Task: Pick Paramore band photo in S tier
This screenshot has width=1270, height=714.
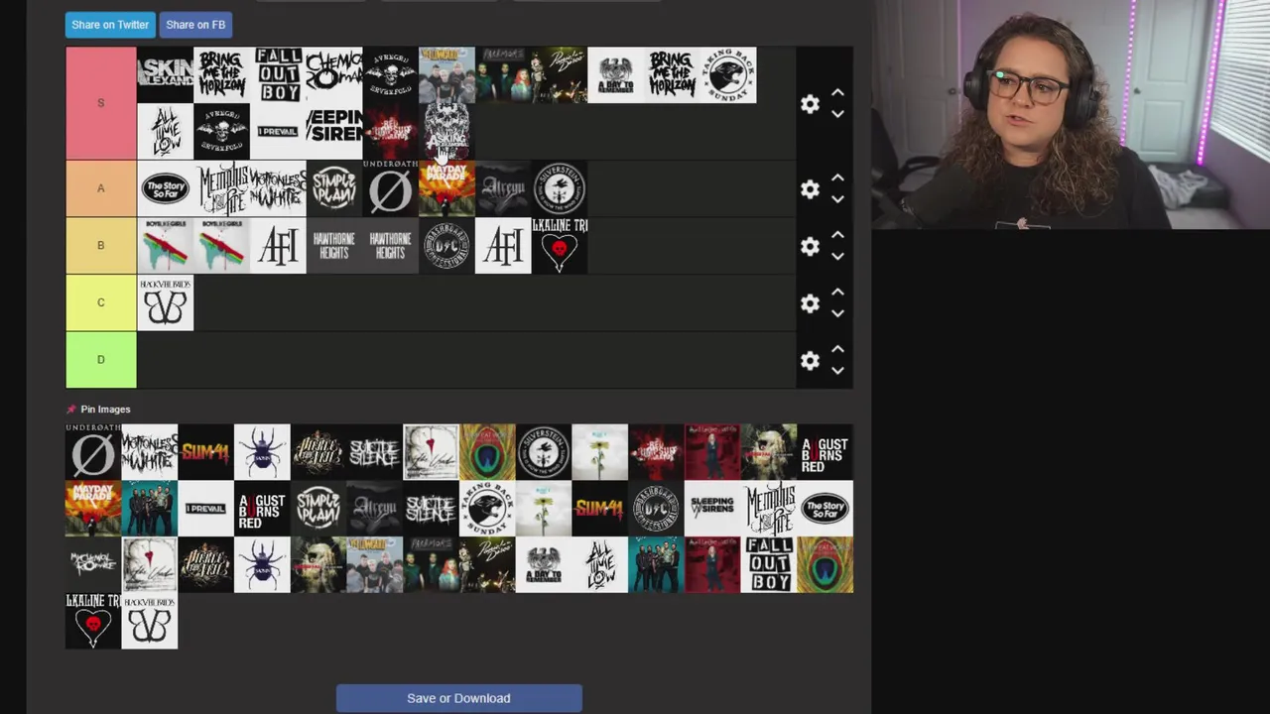Action: [x=503, y=74]
